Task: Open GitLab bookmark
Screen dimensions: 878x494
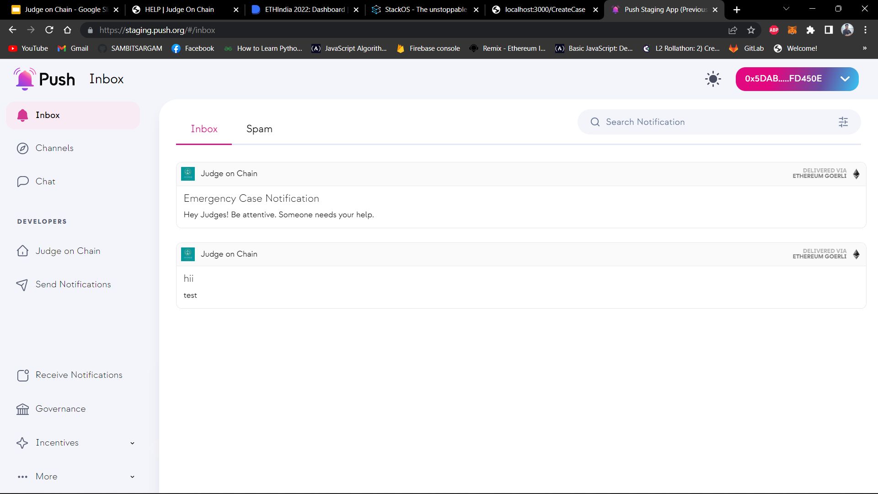Action: click(x=747, y=48)
